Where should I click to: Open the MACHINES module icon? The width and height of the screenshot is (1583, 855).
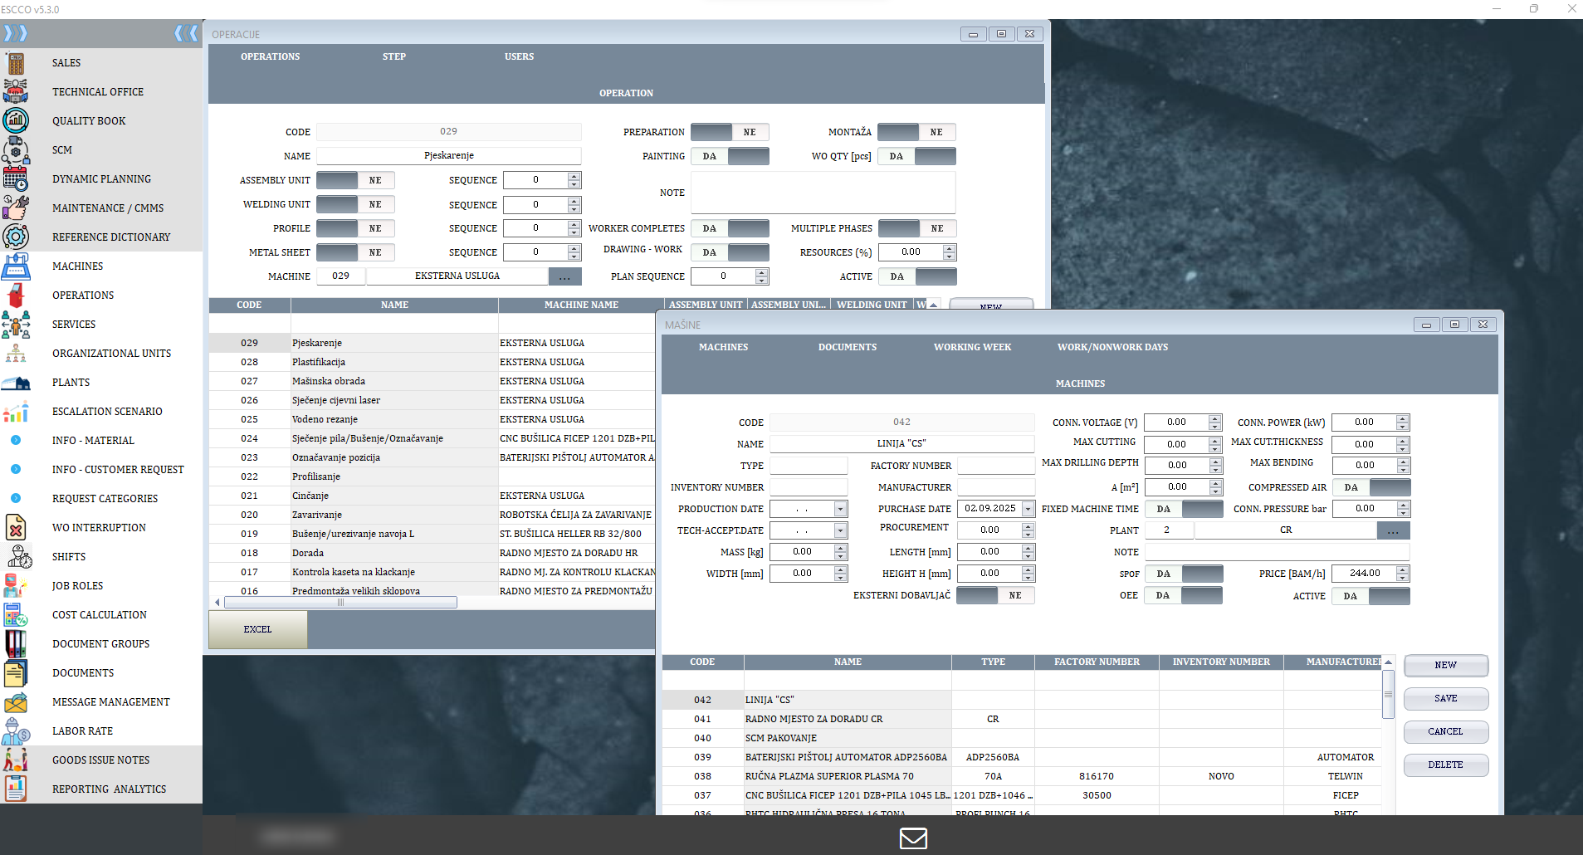point(17,266)
